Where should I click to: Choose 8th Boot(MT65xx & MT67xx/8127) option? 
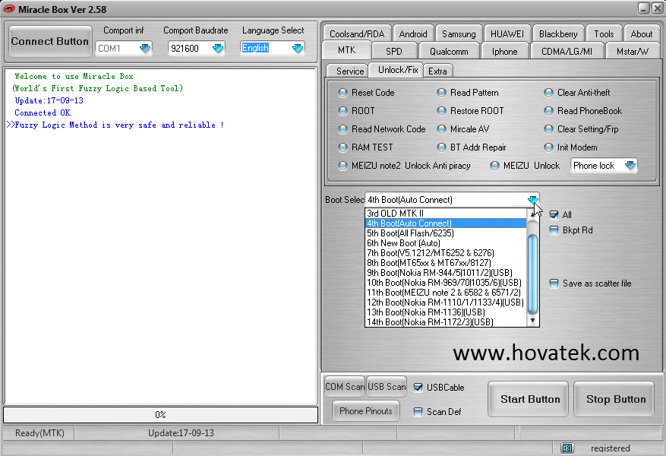click(x=445, y=263)
